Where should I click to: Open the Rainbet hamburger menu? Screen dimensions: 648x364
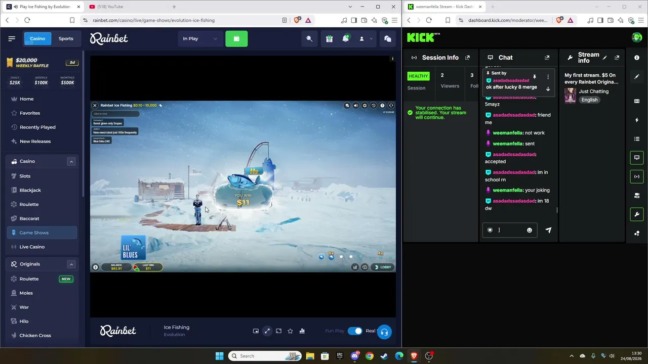(x=12, y=38)
